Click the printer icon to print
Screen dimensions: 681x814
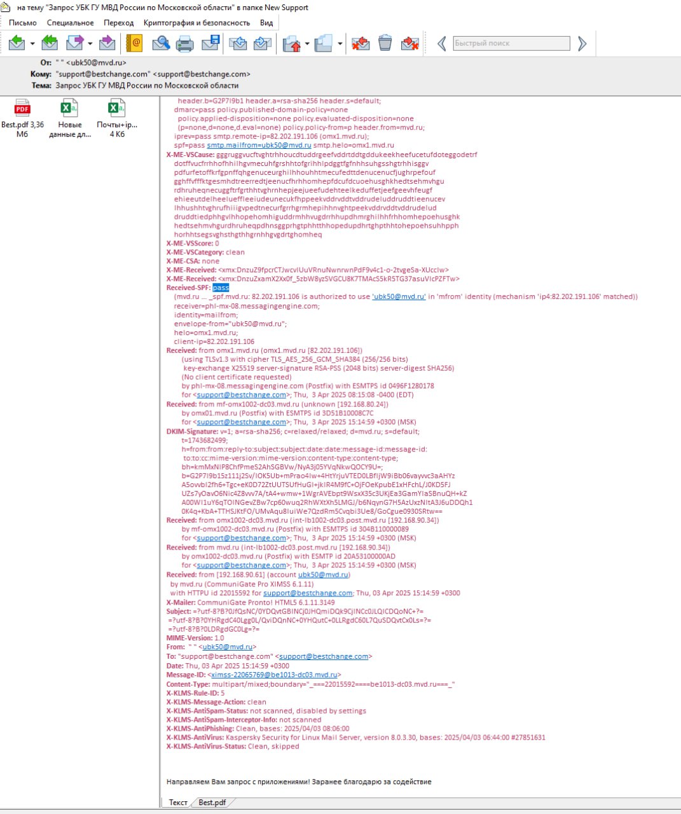185,43
